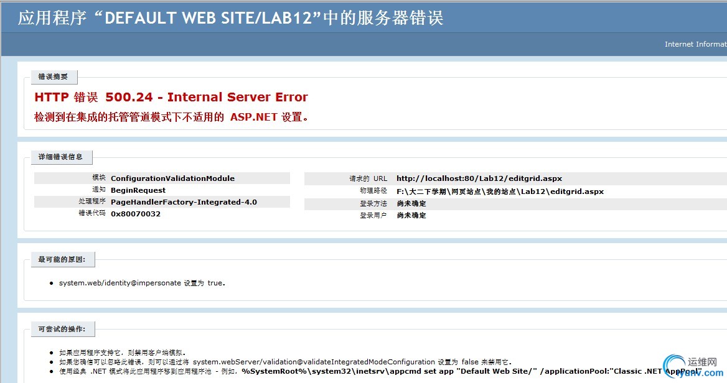Click the Internet Information header text

695,44
